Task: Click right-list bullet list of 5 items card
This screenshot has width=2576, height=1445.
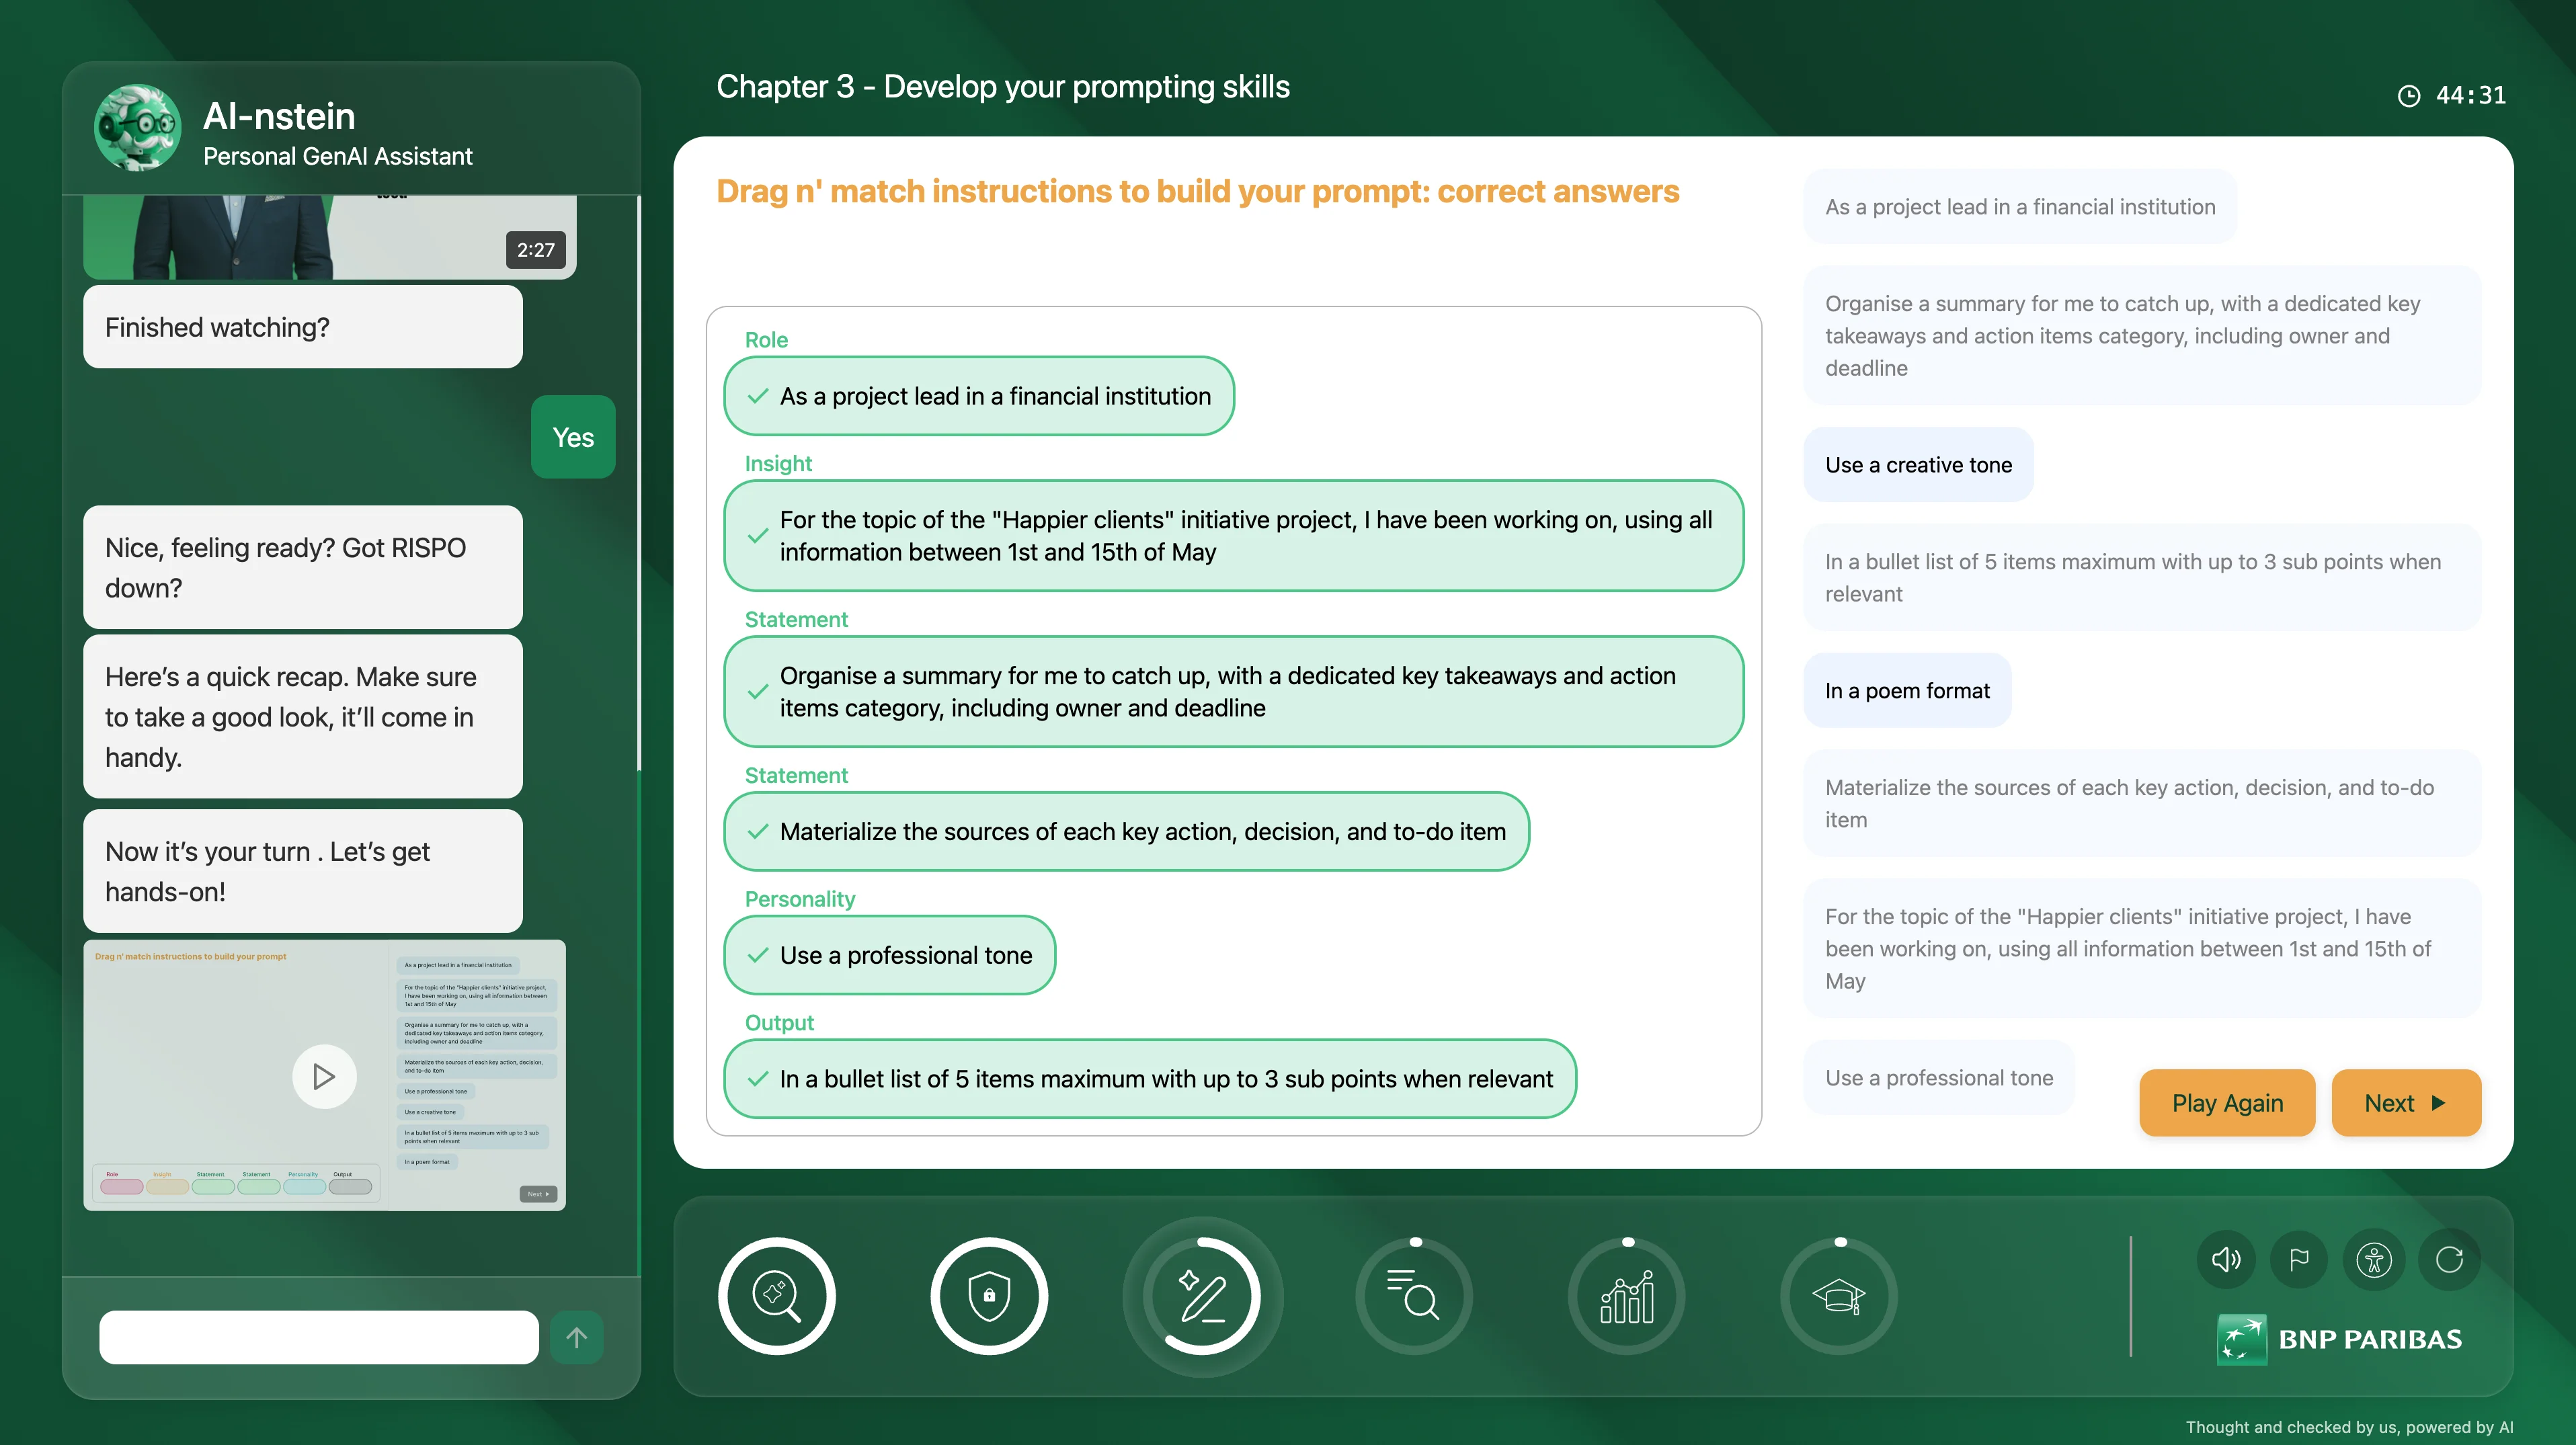Action: coord(2142,578)
